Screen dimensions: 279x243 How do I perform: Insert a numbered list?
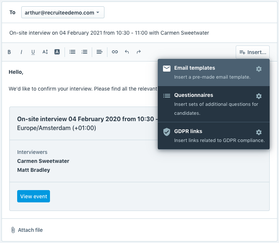pyautogui.click(x=84, y=52)
